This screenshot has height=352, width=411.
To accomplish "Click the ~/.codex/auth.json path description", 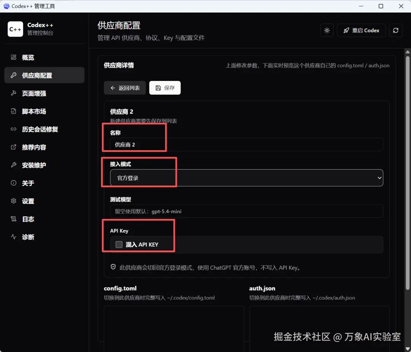I will [302, 298].
